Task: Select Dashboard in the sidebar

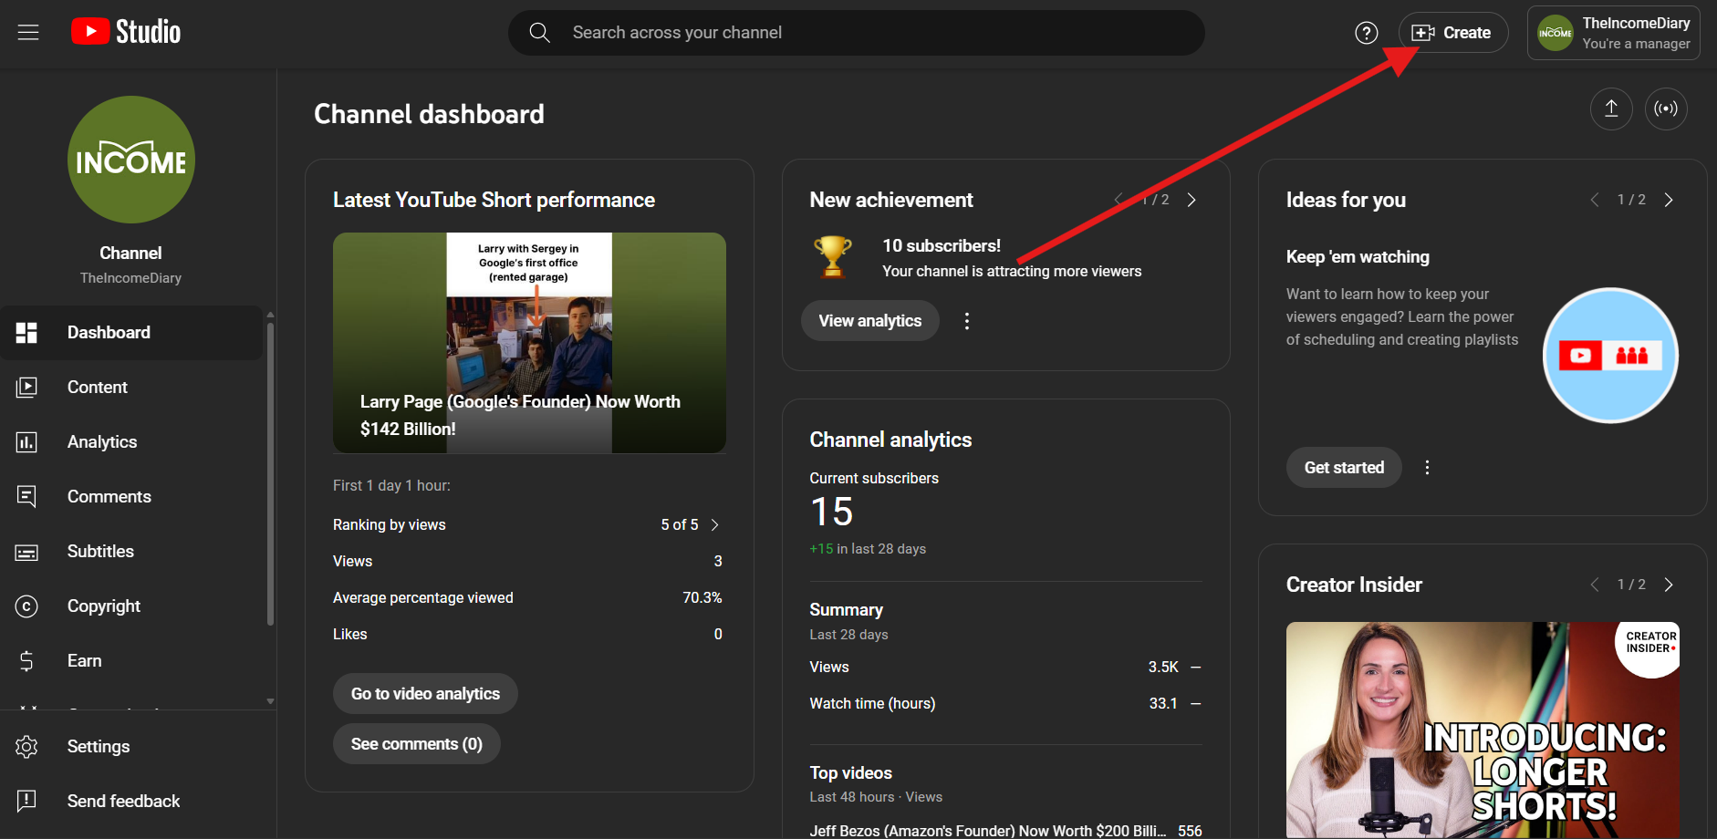Action: [131, 333]
